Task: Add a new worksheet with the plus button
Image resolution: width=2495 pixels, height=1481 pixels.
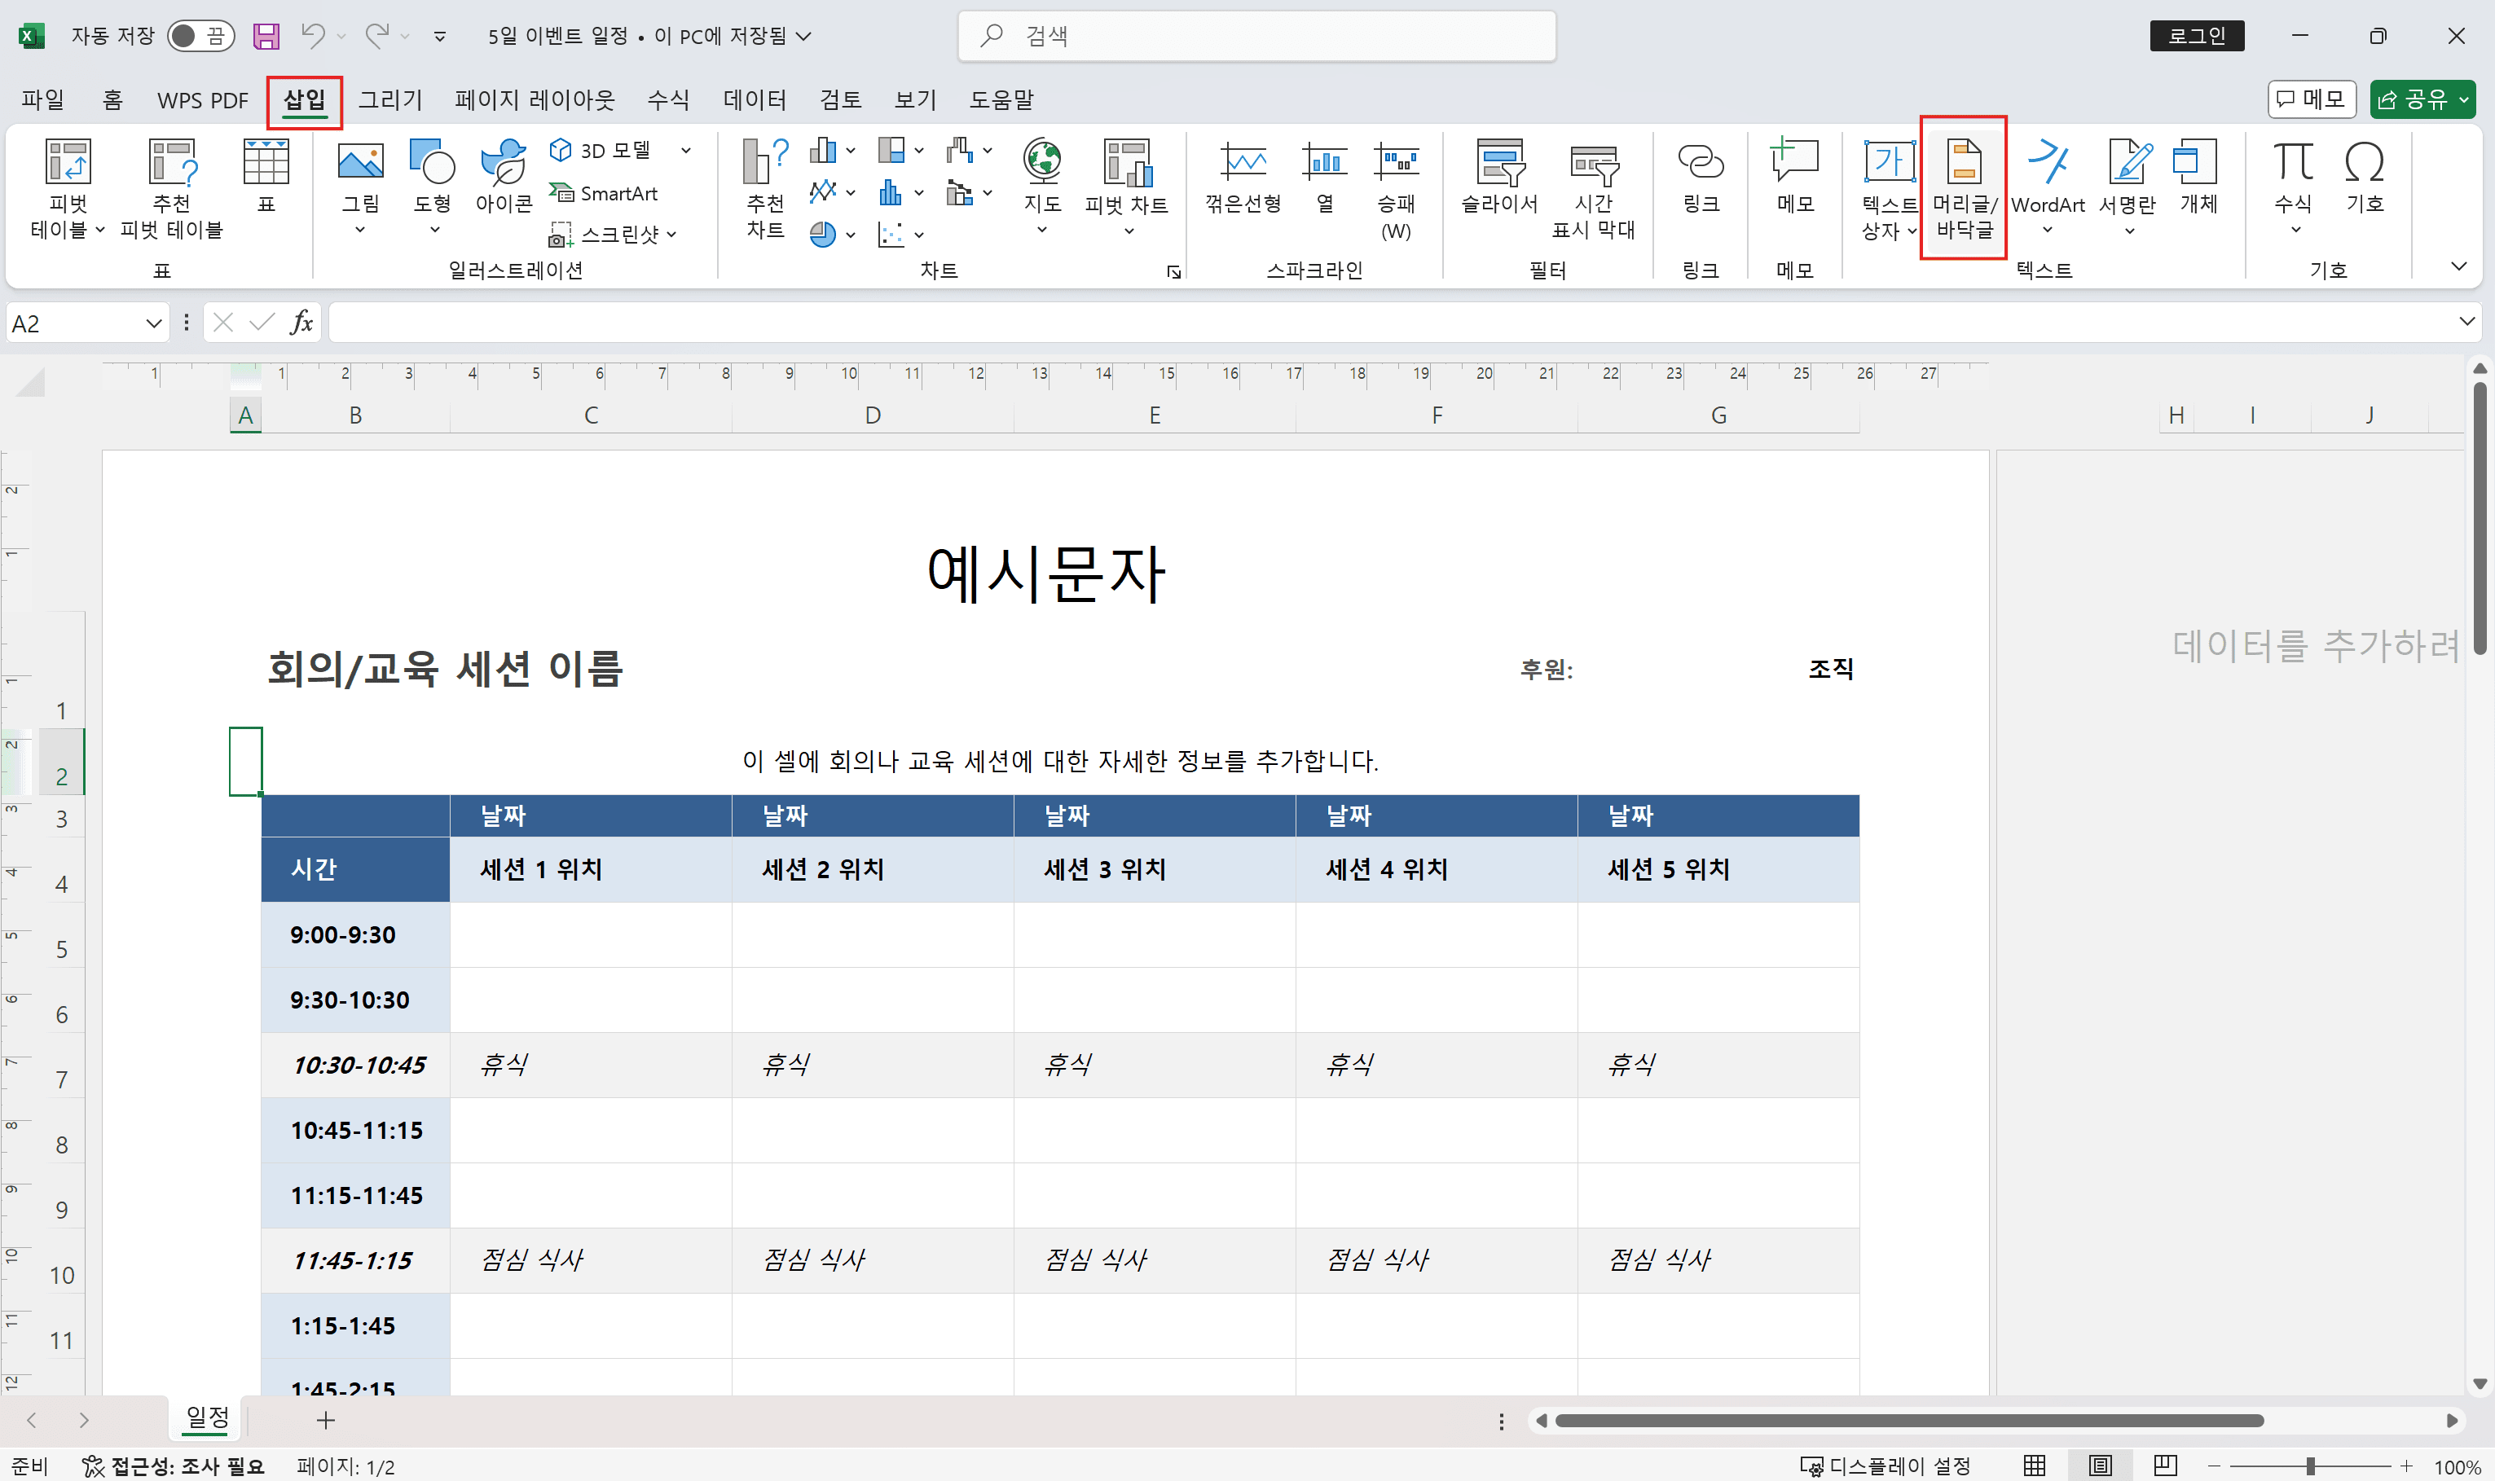Action: point(327,1419)
